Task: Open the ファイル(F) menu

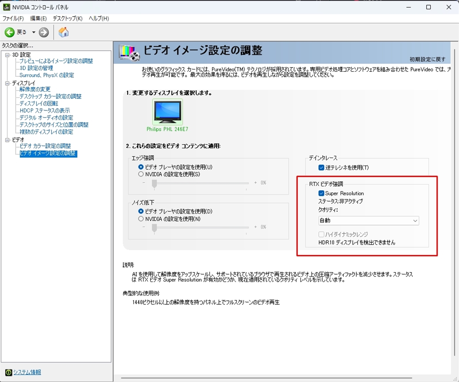Action: (x=13, y=18)
